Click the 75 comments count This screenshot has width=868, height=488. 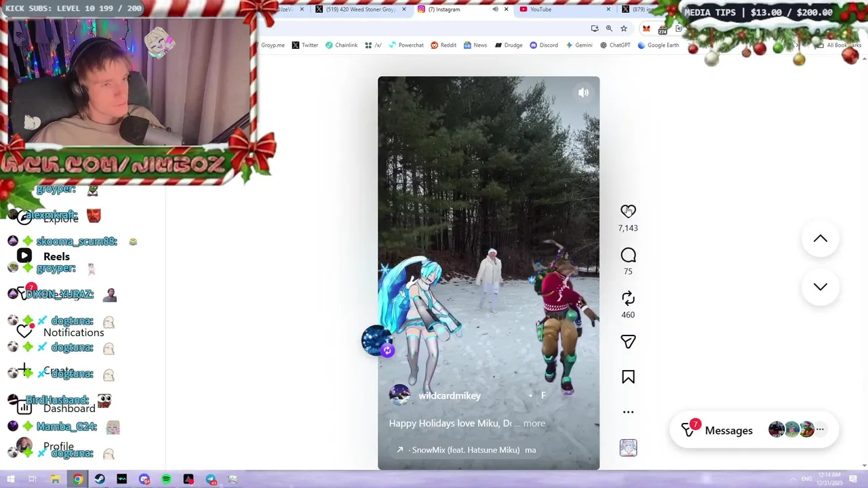coord(628,272)
